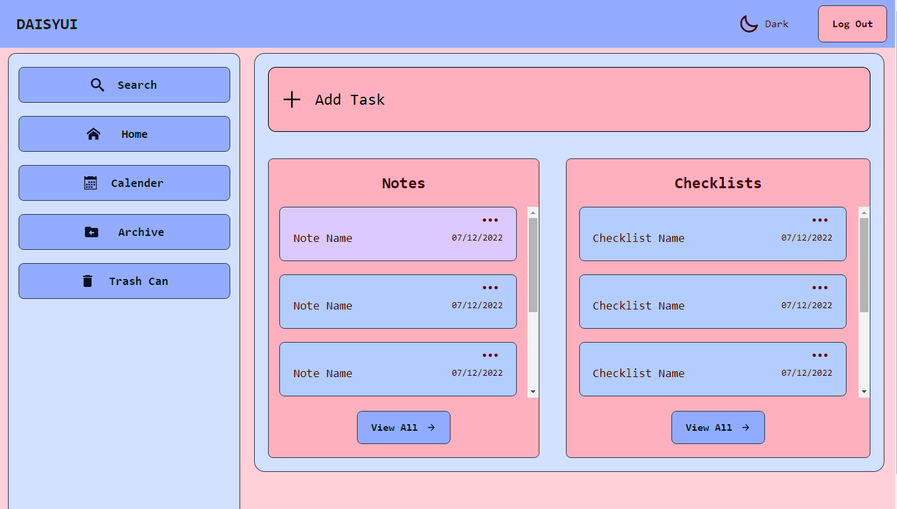Click up arrow of Checklists scrollbar
Screen dimensions: 897x509
click(x=864, y=212)
